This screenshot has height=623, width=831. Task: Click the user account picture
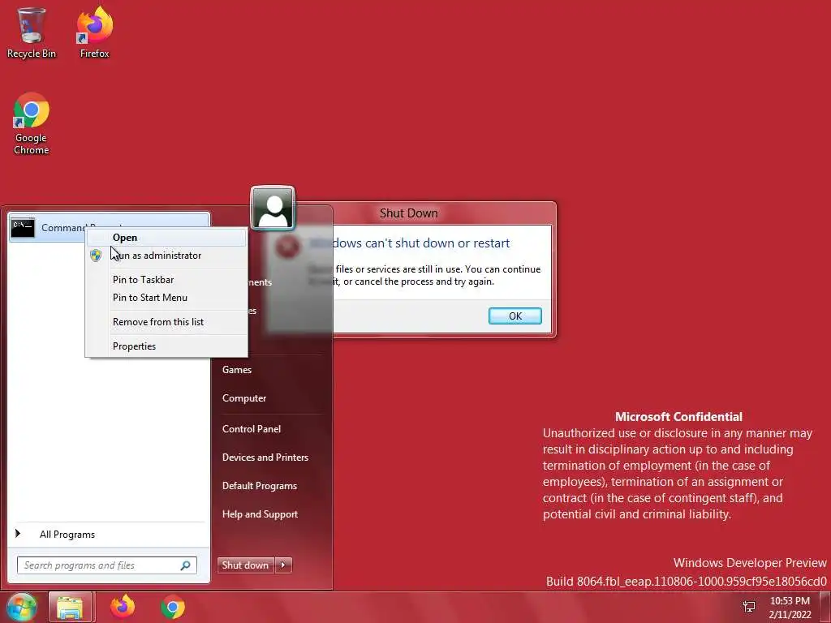coord(273,208)
